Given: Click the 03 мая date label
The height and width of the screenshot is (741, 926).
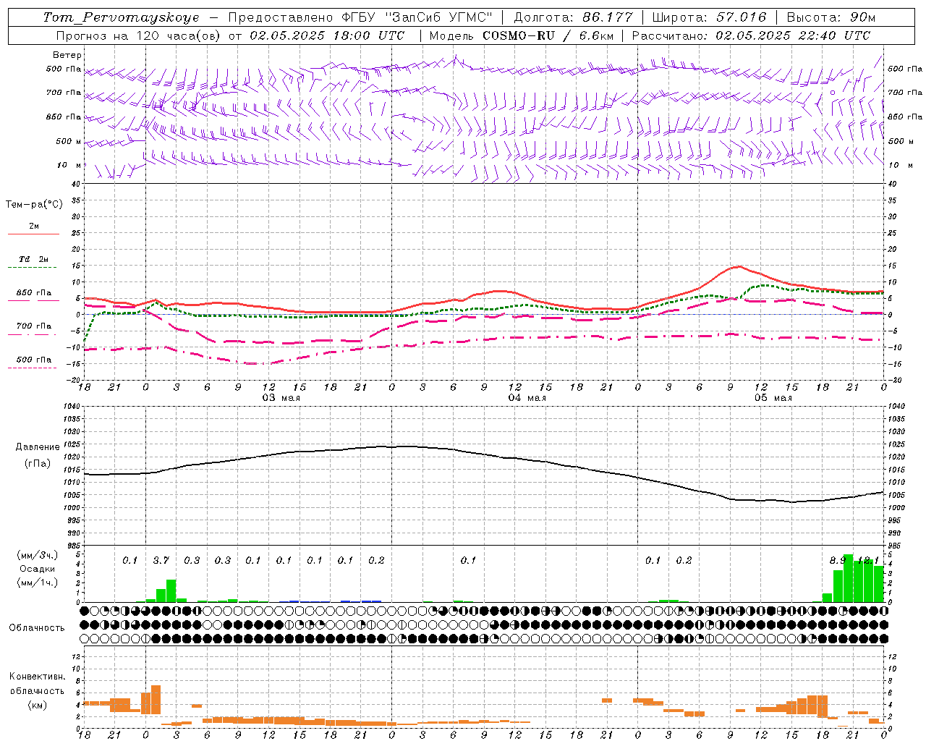Looking at the screenshot, I should [x=281, y=398].
